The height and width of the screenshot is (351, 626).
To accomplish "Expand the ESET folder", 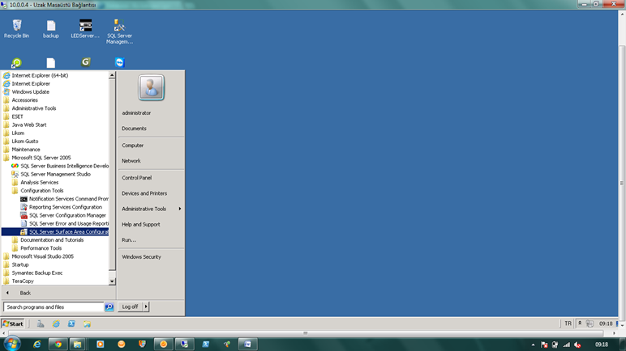I will [x=17, y=116].
